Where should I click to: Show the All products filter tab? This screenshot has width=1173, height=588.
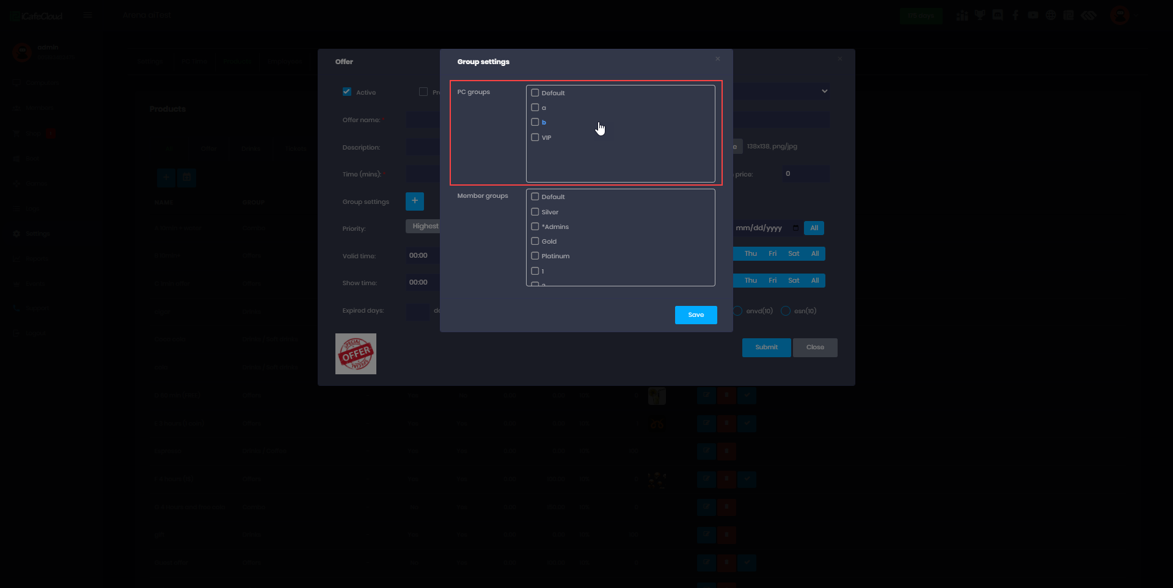pyautogui.click(x=170, y=148)
